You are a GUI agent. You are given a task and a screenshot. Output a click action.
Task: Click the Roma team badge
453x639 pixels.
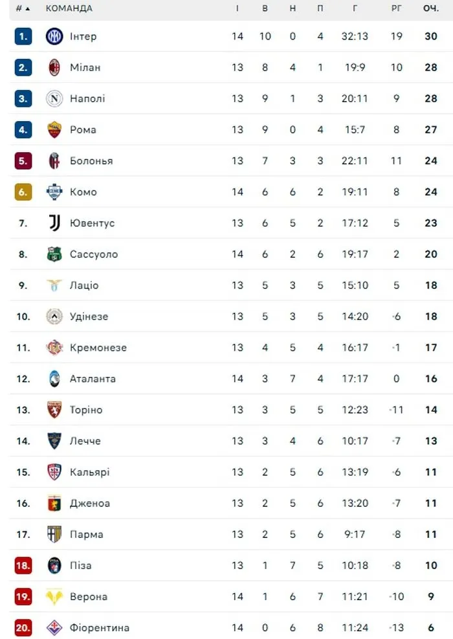click(x=54, y=129)
